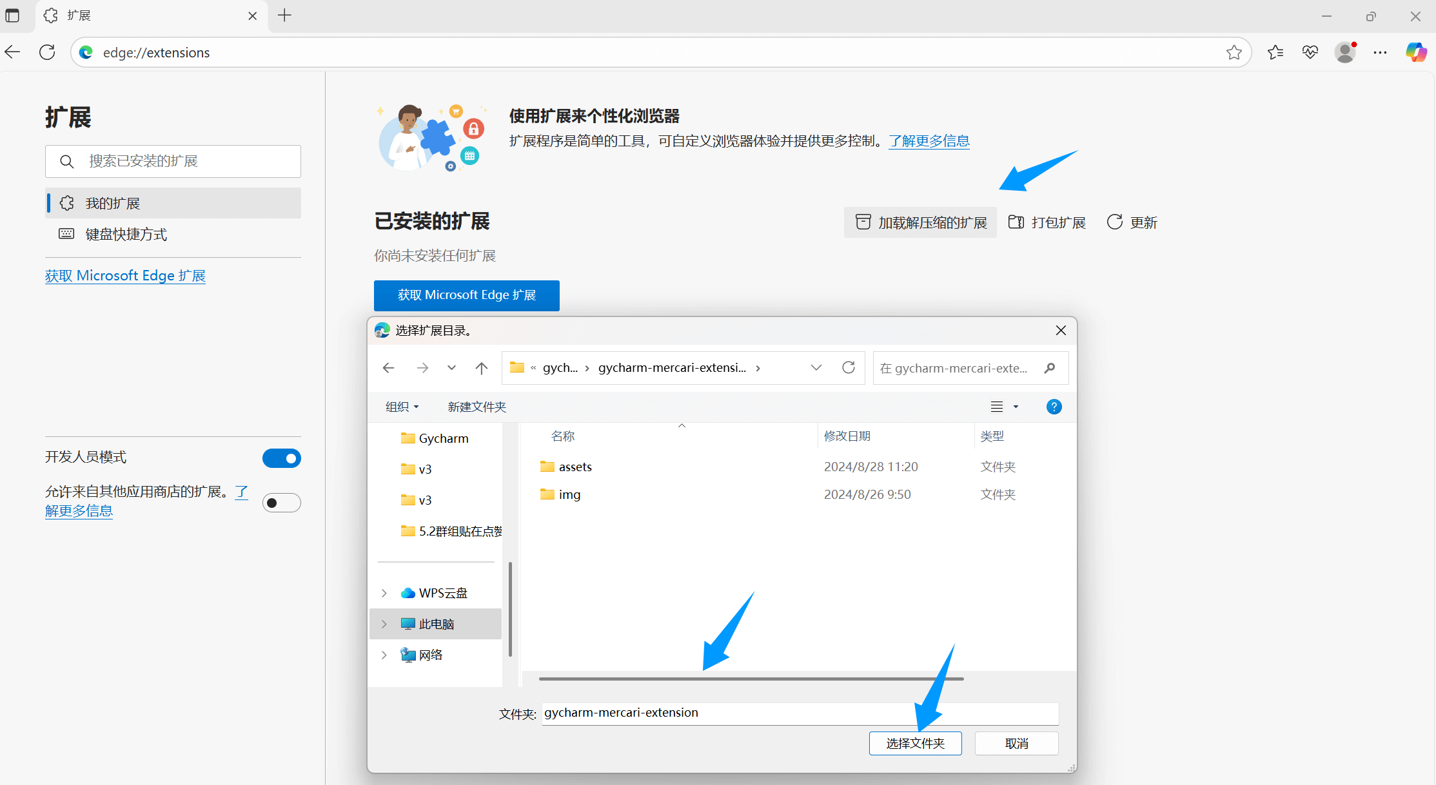Click 加载解压缩的扩展 button
The image size is (1436, 785).
click(x=920, y=222)
